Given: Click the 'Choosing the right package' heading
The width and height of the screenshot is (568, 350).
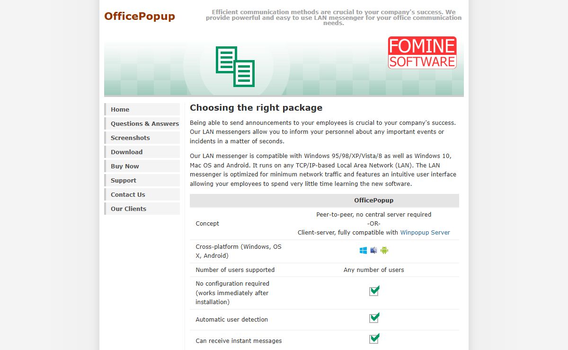Looking at the screenshot, I should coord(256,108).
